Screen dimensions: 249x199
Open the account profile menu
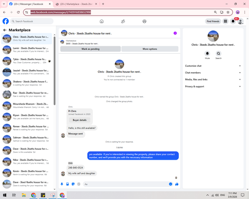[241, 21]
